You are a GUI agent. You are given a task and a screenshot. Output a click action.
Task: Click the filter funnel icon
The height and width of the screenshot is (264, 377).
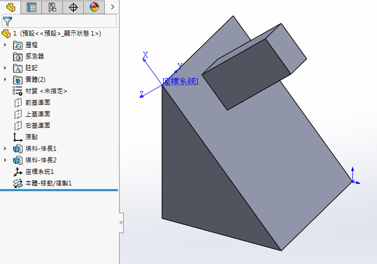7,21
